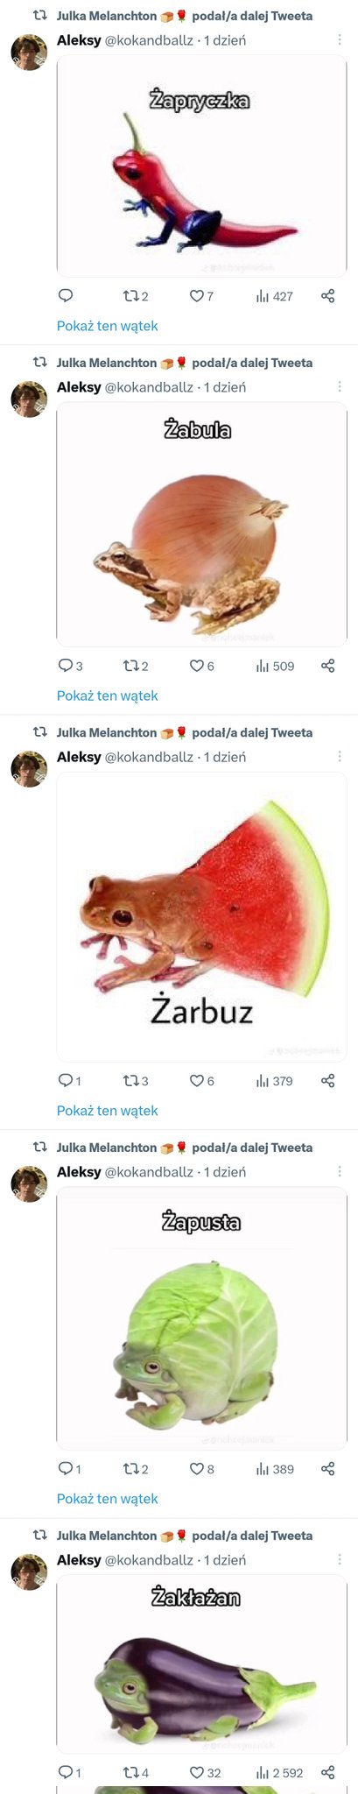Open @kokandballz handle on the Żapusta tweet
This screenshot has width=358, height=1794.
point(149,1172)
